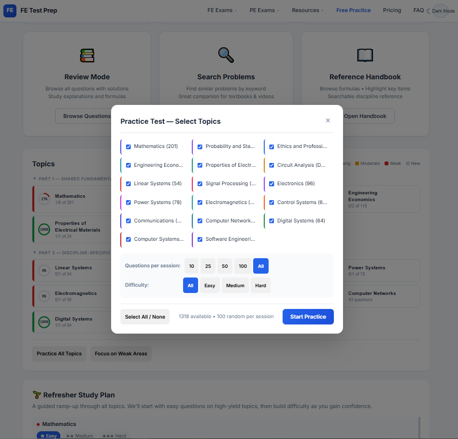Uncheck the Mathematics (201) checkbox
The width and height of the screenshot is (458, 439).
[128, 146]
